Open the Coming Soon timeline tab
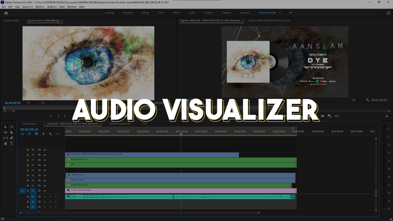The height and width of the screenshot is (221, 393). pos(29,124)
